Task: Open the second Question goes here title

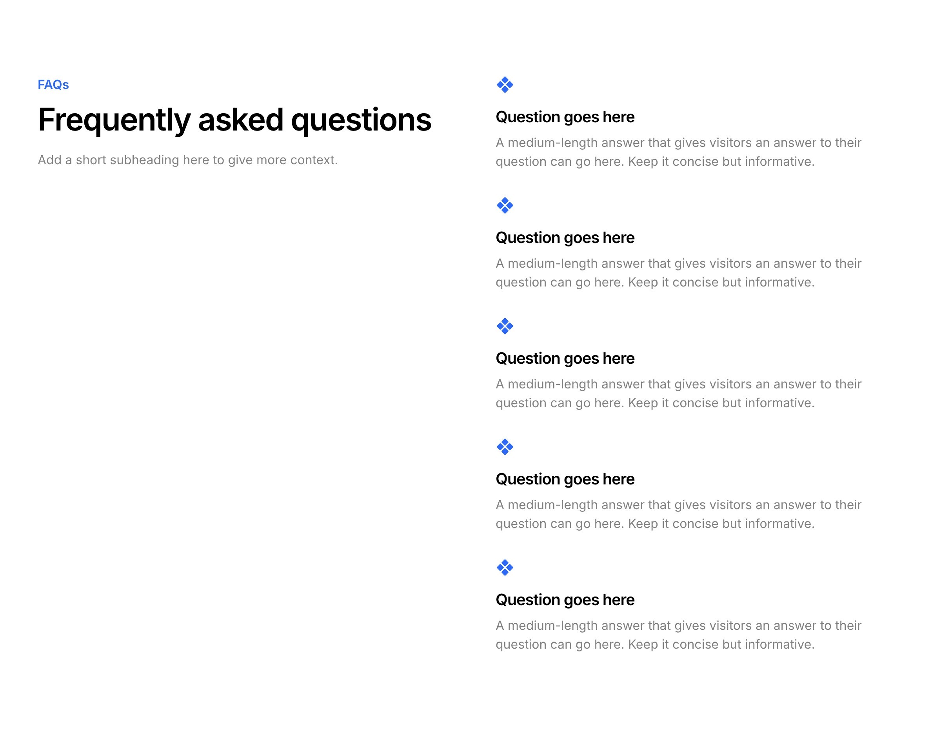Action: (x=565, y=238)
